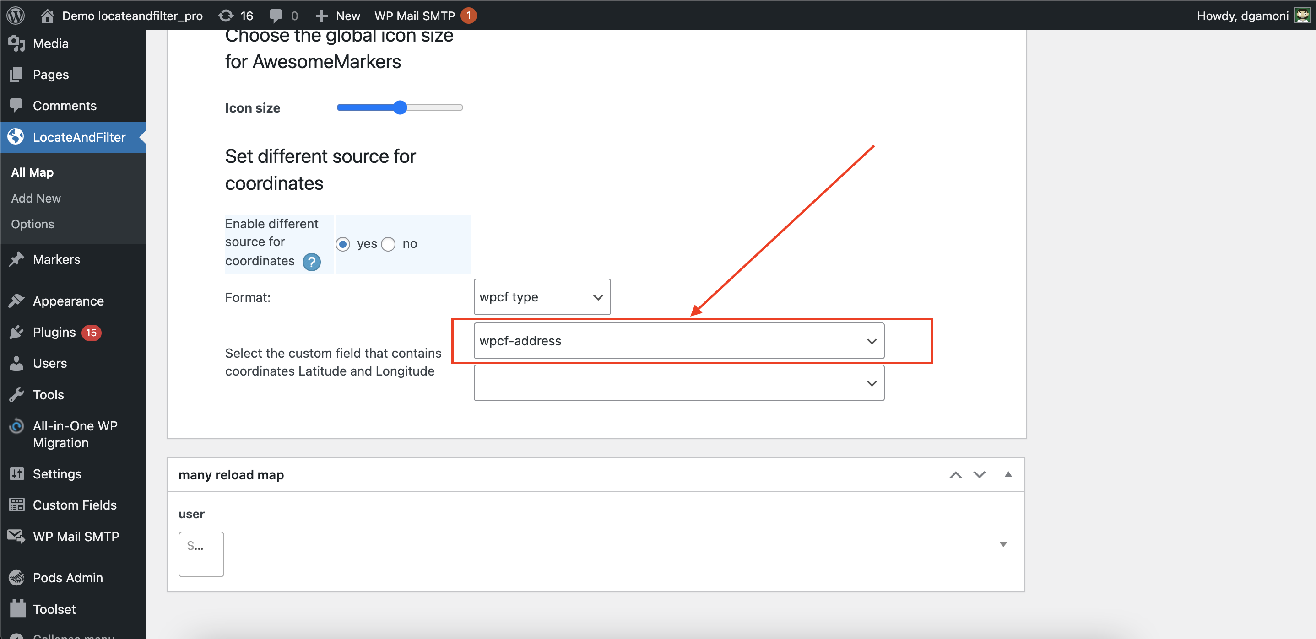Open the wpcf-address custom field dropdown
Image resolution: width=1316 pixels, height=639 pixels.
(x=678, y=340)
